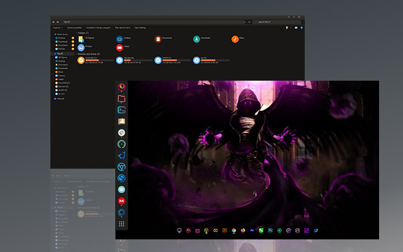Open the red M app in the side dock
Viewport: 403px width, 252px height.
122,201
